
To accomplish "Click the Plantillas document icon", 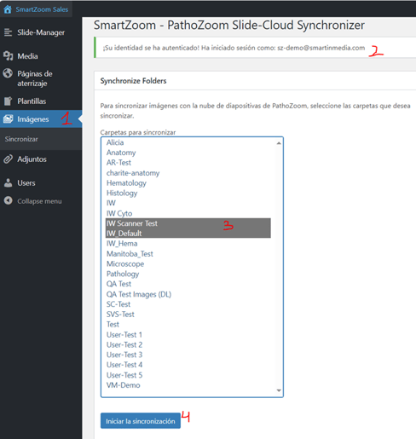I will (8, 101).
